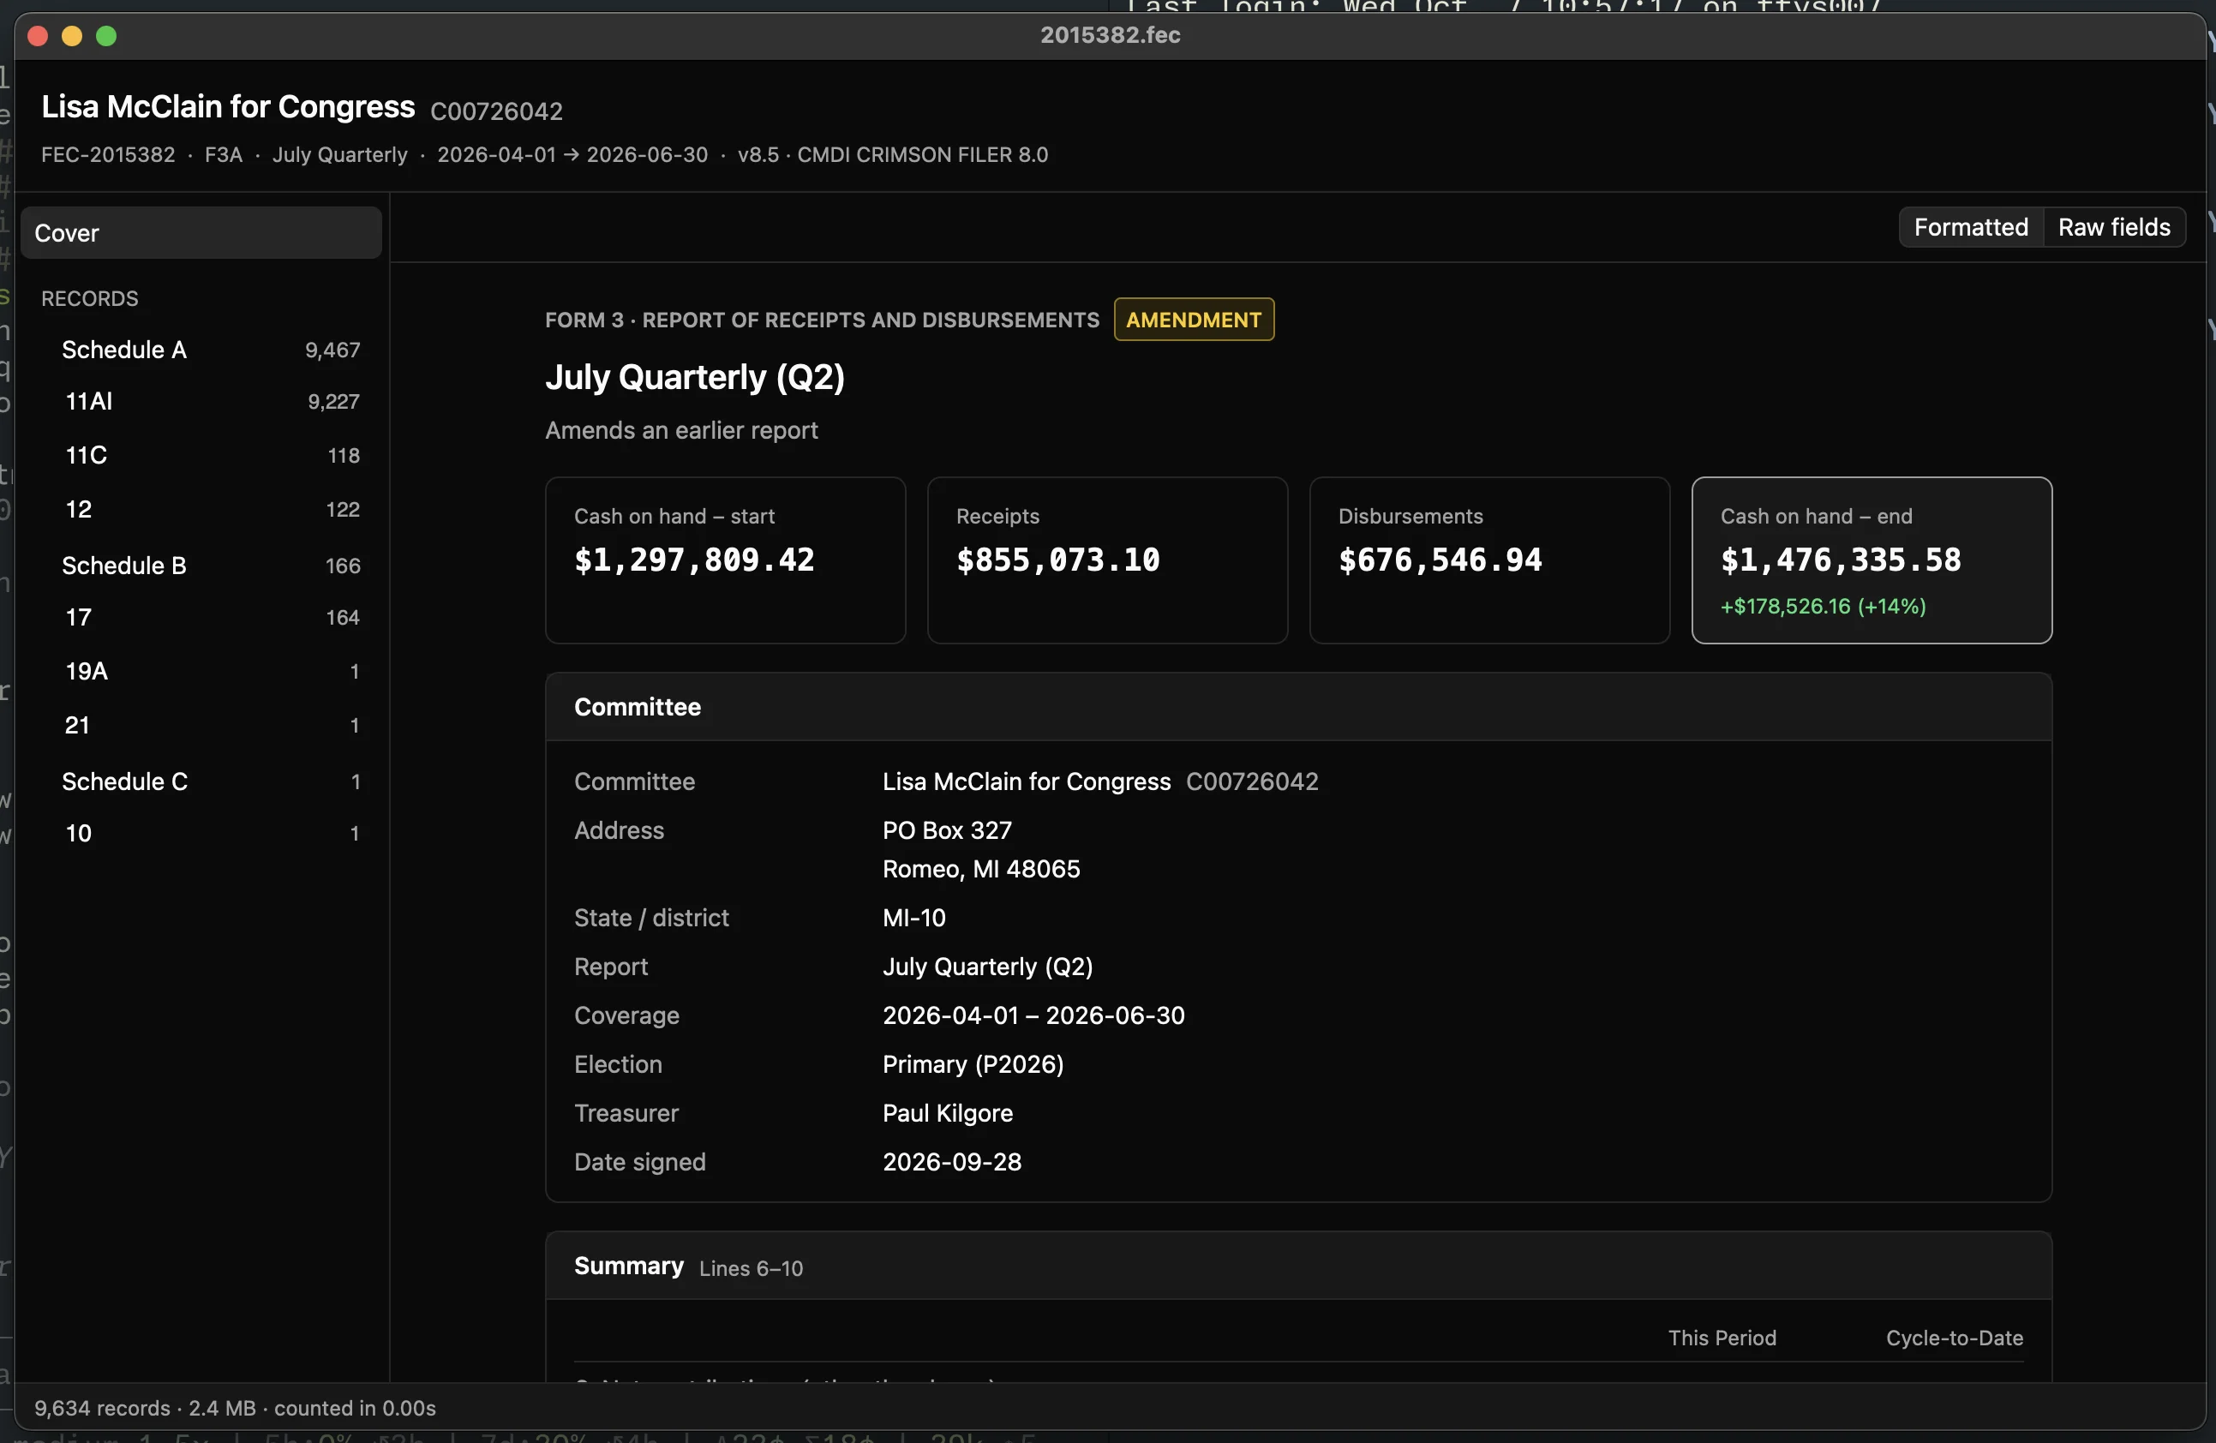Select line 10 under Schedule C
This screenshot has height=1443, width=2216.
point(201,833)
